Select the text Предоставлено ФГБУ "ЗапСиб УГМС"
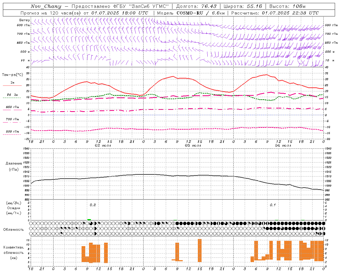The image size is (339, 271). [x=120, y=6]
